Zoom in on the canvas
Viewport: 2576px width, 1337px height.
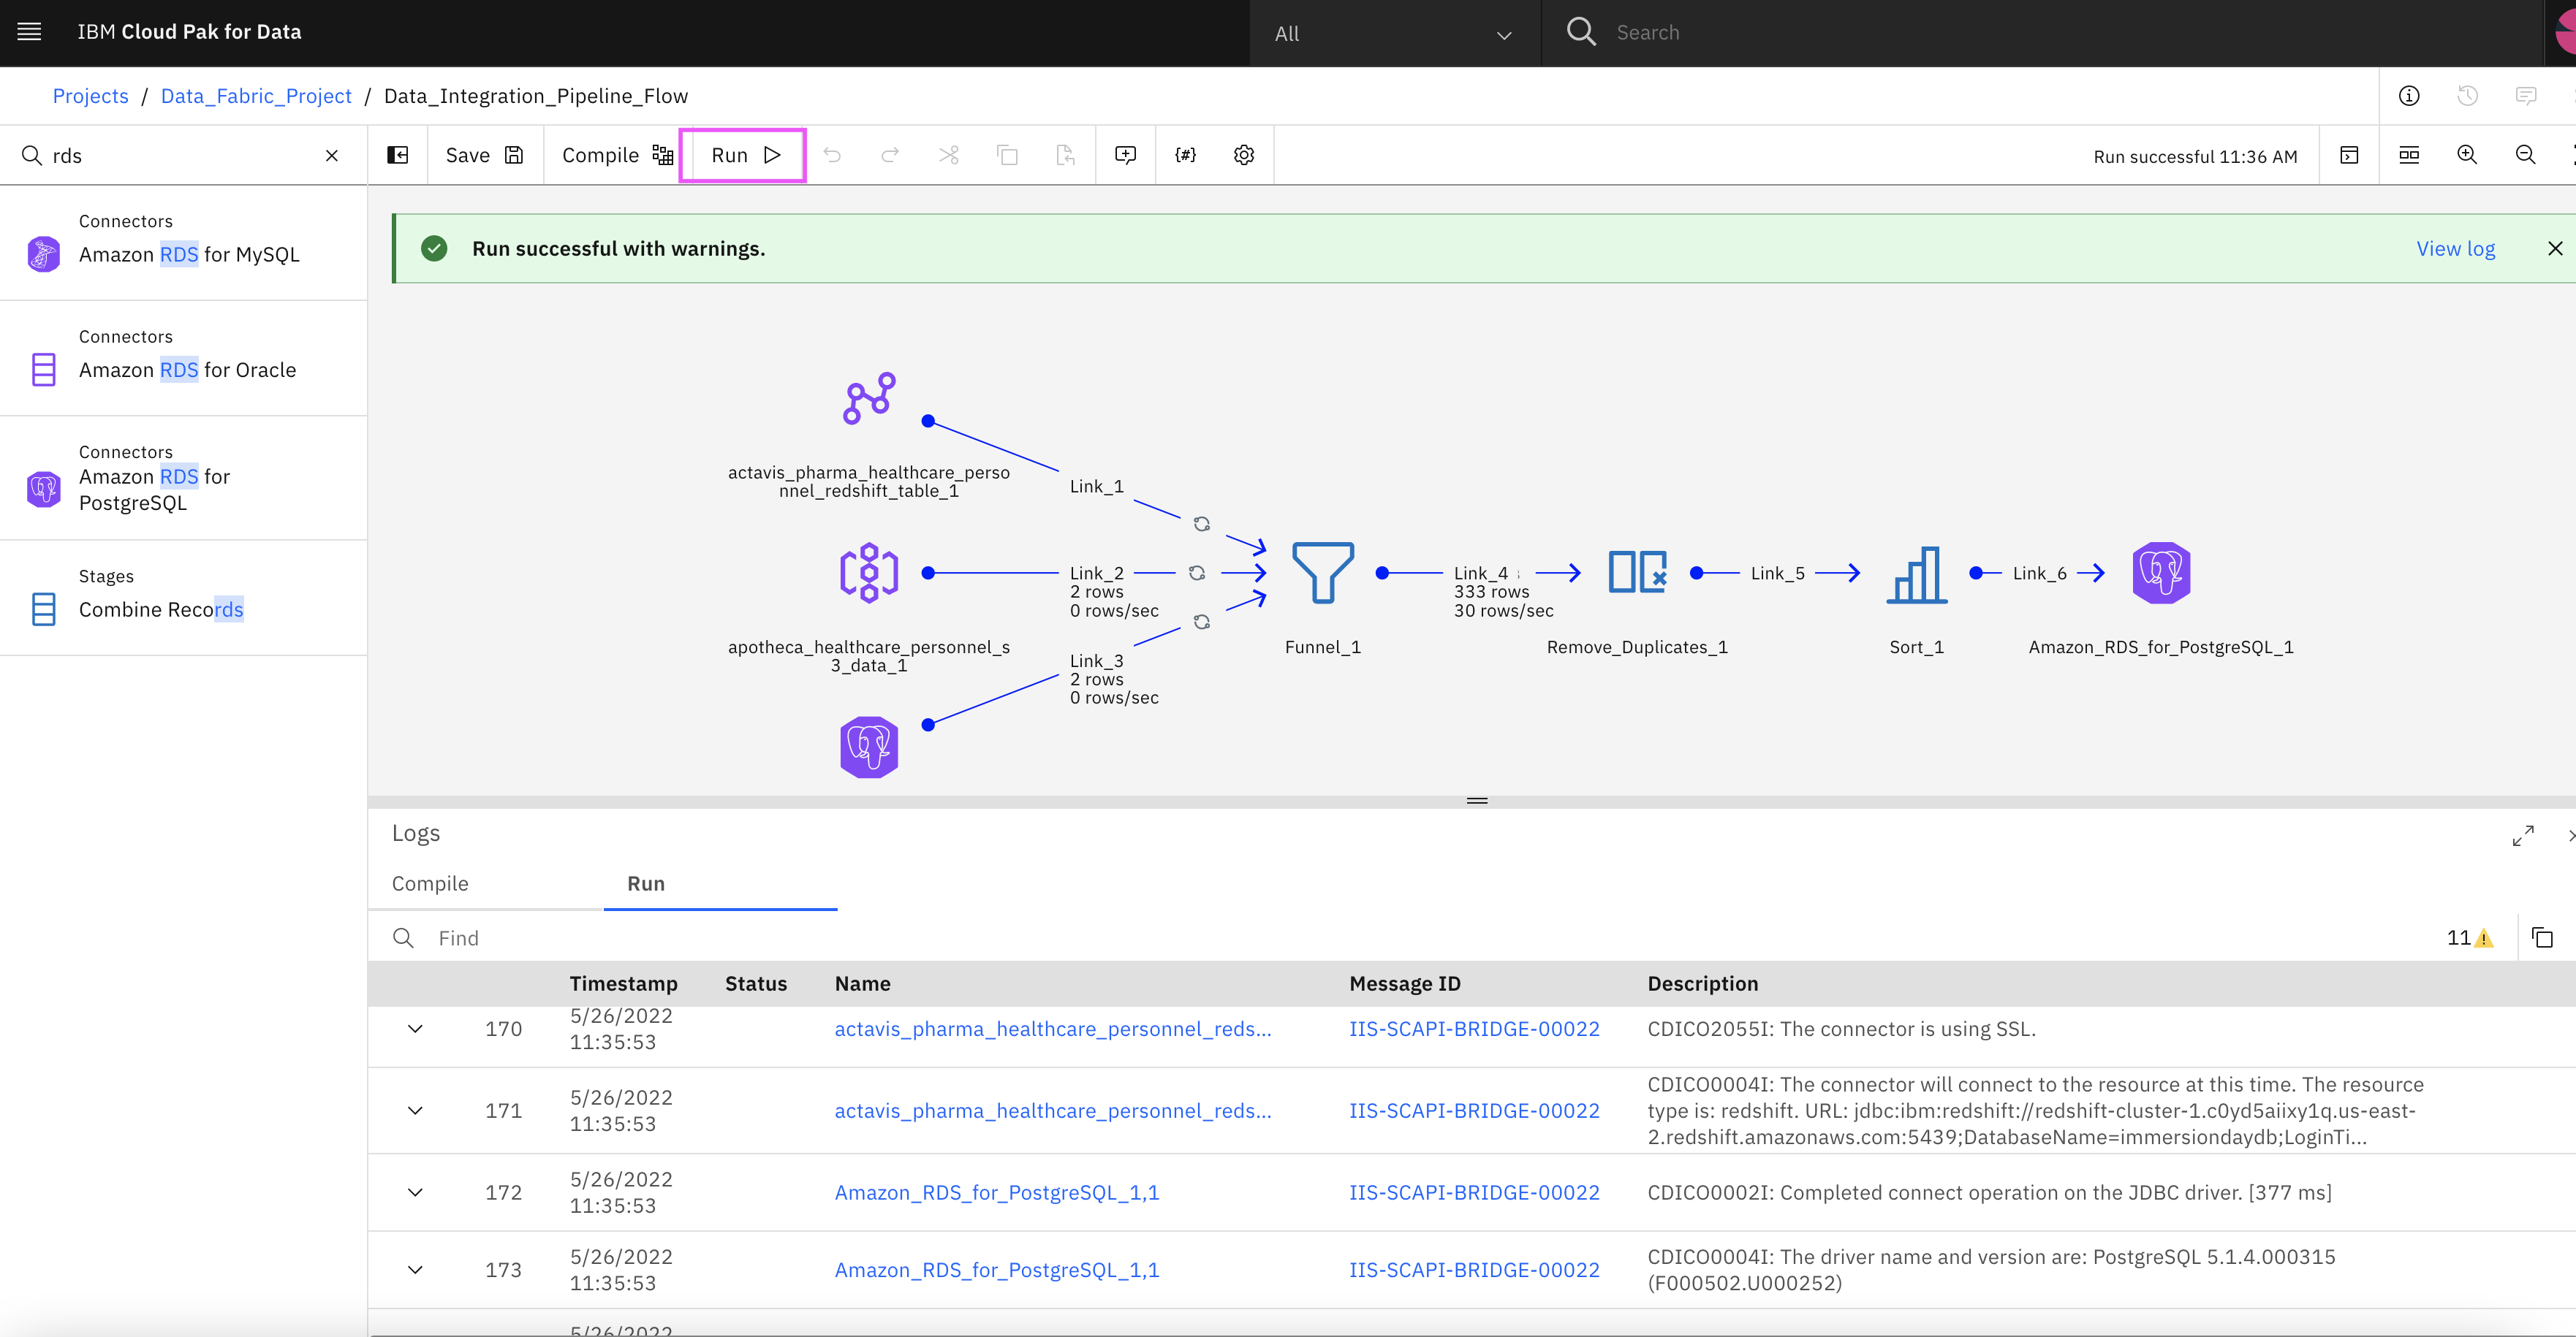click(2467, 155)
